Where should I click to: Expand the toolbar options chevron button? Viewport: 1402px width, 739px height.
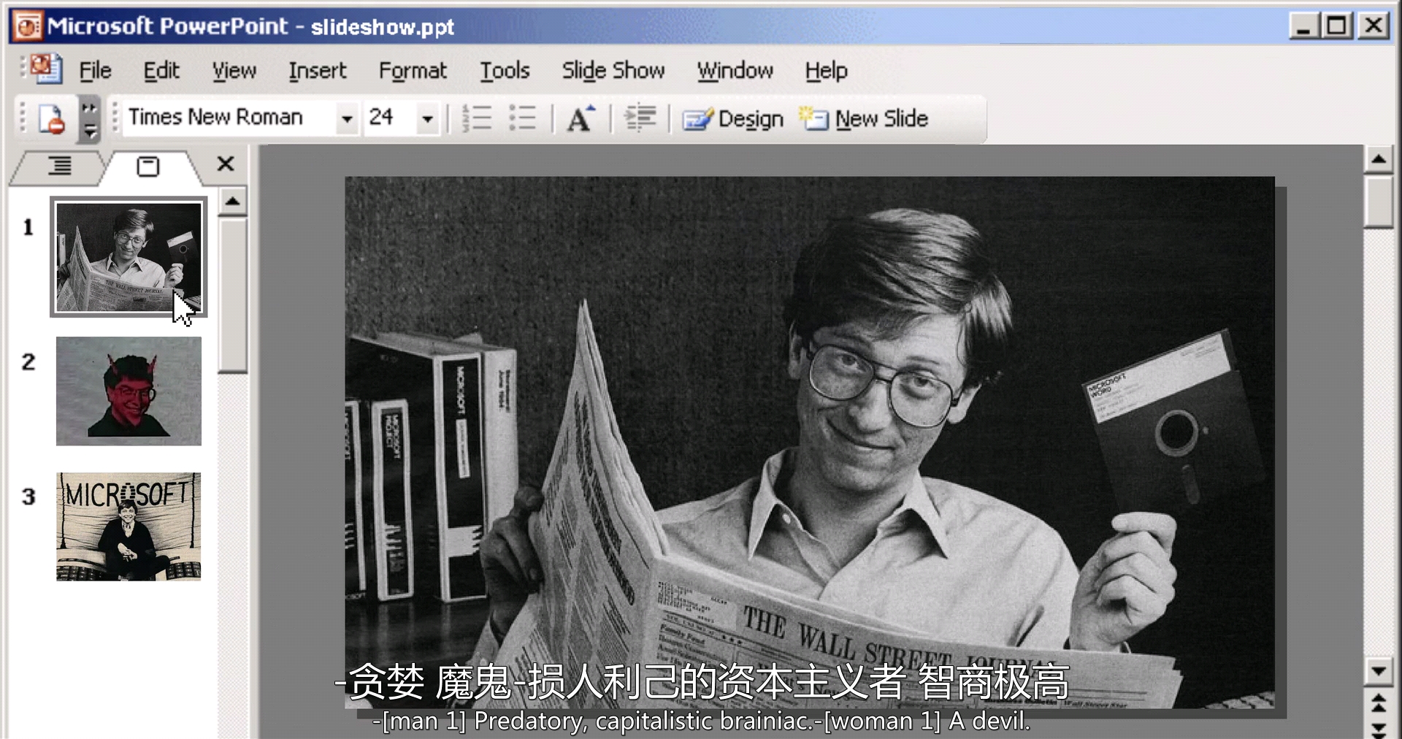pyautogui.click(x=89, y=119)
